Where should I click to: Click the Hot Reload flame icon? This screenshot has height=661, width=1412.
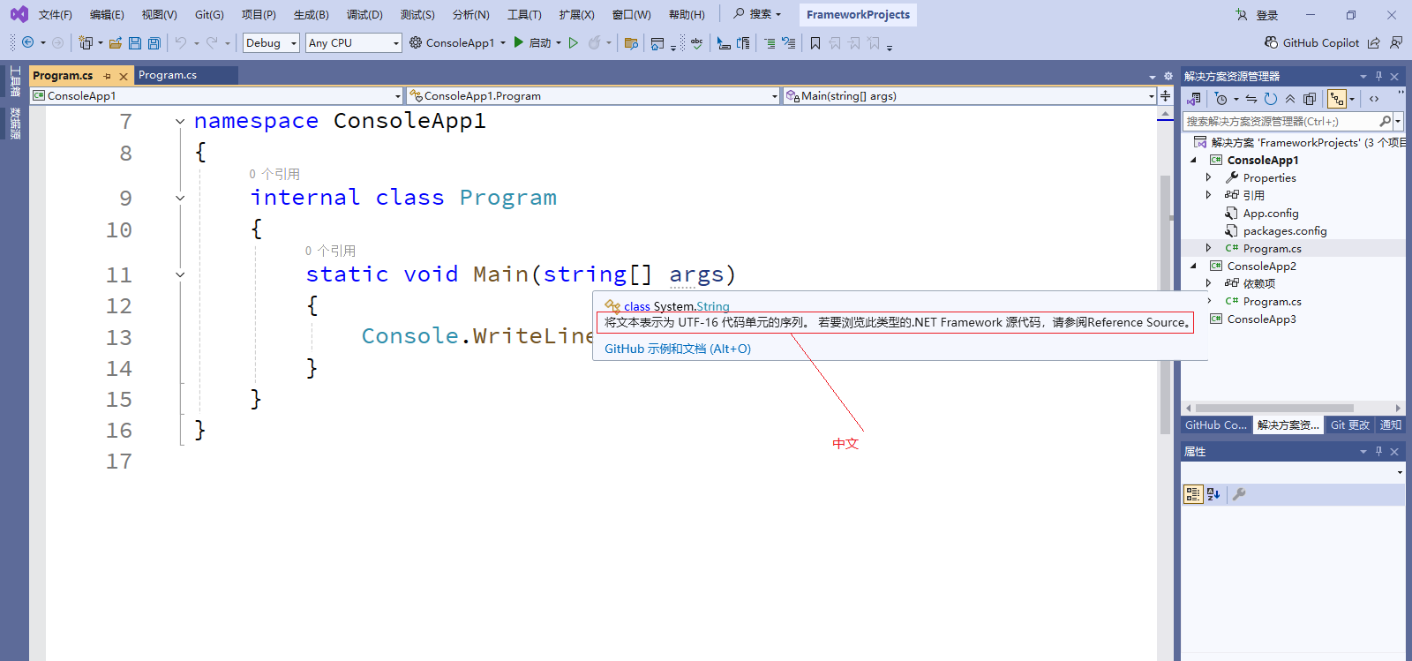pyautogui.click(x=595, y=42)
